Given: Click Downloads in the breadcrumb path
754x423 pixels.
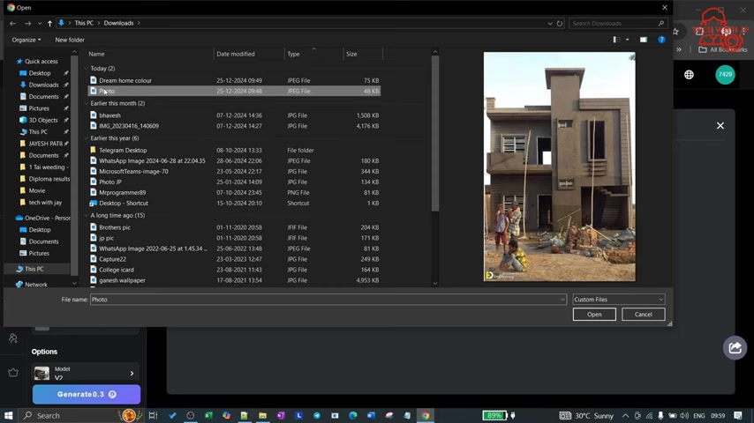Looking at the screenshot, I should pos(118,23).
